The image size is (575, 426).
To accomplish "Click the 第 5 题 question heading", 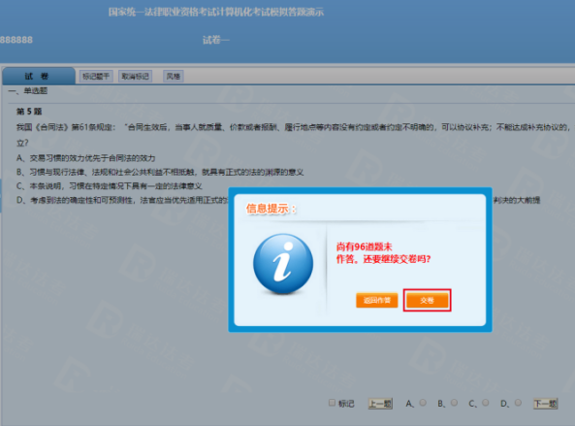I will click(29, 112).
